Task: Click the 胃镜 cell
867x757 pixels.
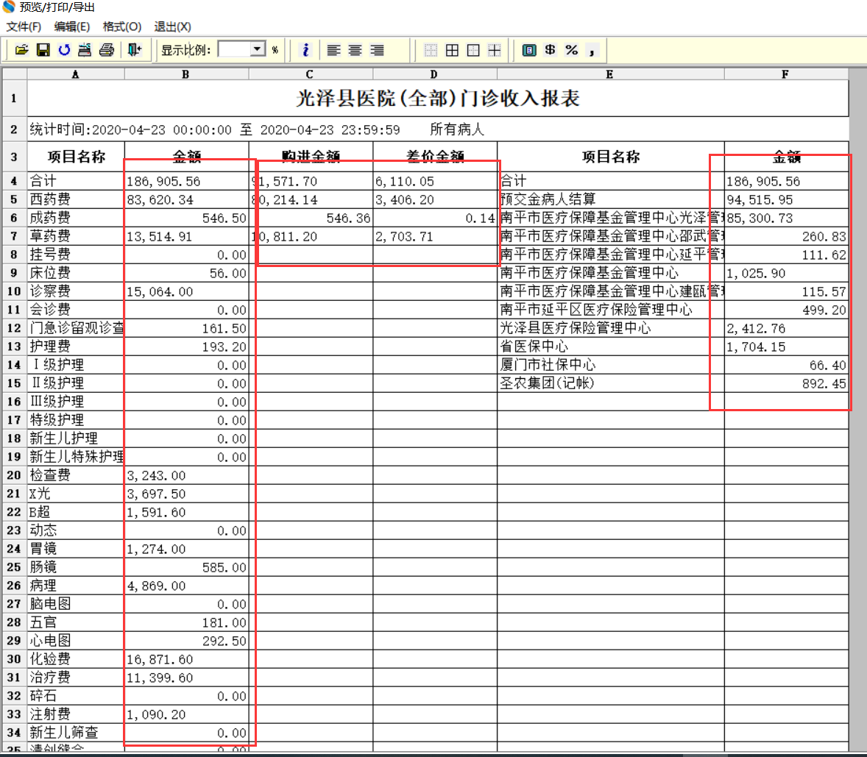Action: coord(76,549)
